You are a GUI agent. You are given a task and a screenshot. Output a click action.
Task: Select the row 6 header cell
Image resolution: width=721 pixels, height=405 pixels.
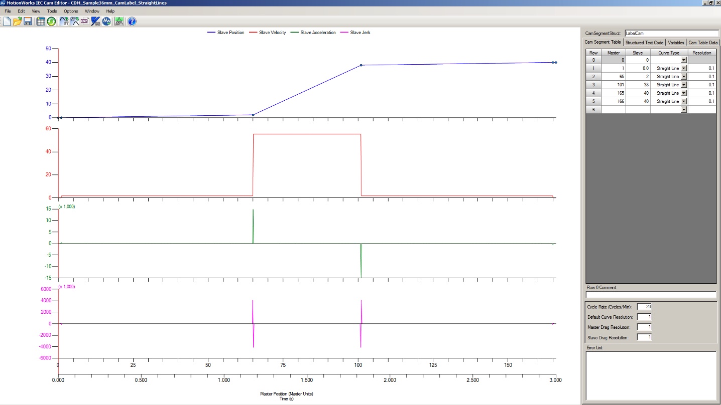coord(593,109)
